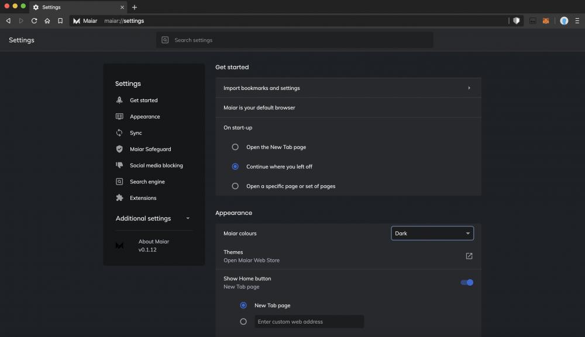Choose Open a specific page or set of pages
The height and width of the screenshot is (337, 585).
pyautogui.click(x=235, y=186)
